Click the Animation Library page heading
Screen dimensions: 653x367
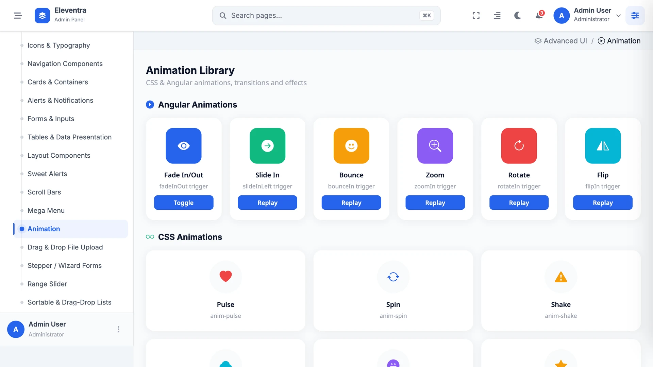point(190,70)
